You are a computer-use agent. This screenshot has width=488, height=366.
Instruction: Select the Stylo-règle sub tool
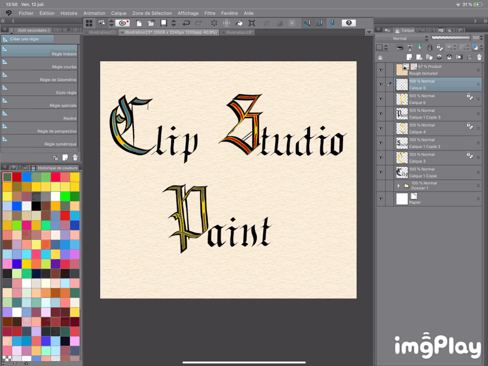coord(40,89)
